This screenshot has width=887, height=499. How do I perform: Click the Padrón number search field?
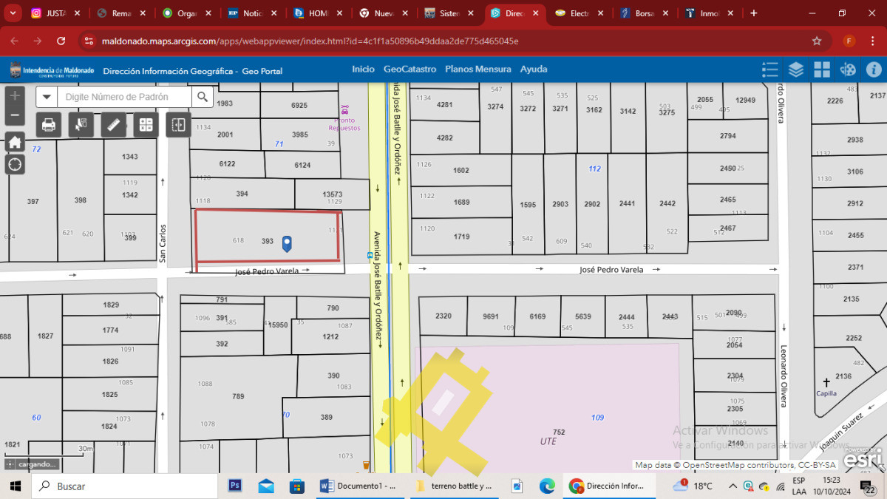[x=124, y=97]
